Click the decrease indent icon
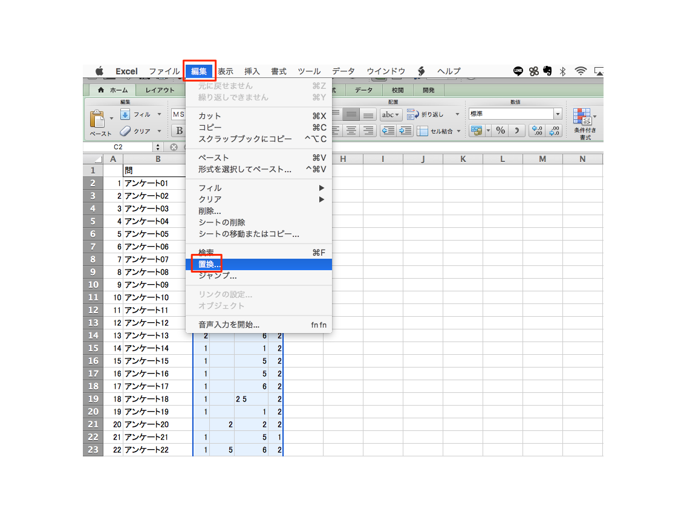The height and width of the screenshot is (515, 687). coord(388,131)
